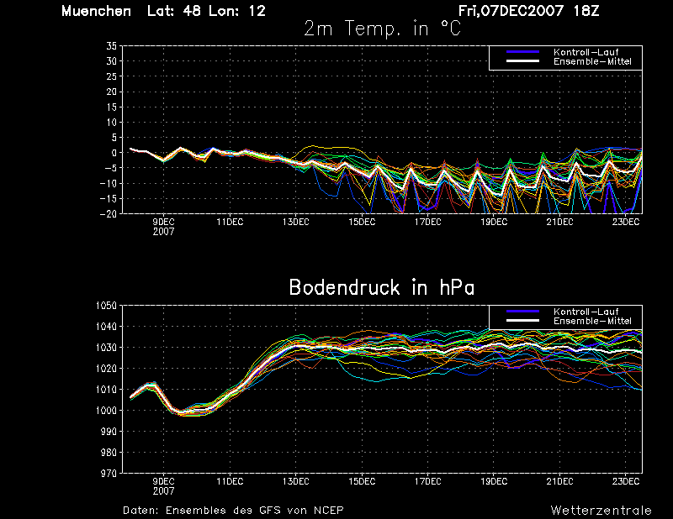Click white Ensemble-Mittel swatch in temperature legend
Screen dimensions: 673x519
tap(522, 61)
